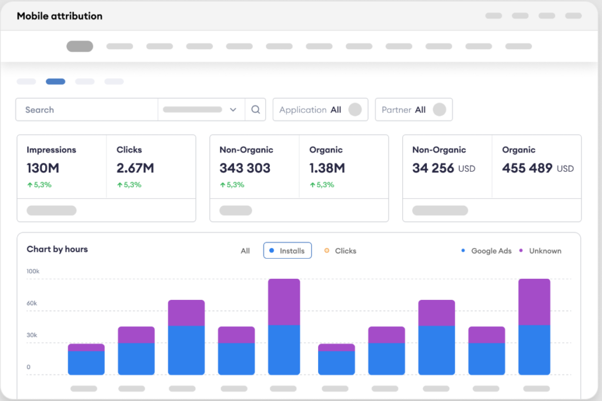Click the Clicks card green up-arrow indicator

tap(119, 185)
